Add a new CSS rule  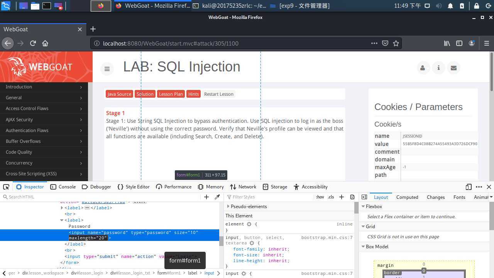click(342, 197)
